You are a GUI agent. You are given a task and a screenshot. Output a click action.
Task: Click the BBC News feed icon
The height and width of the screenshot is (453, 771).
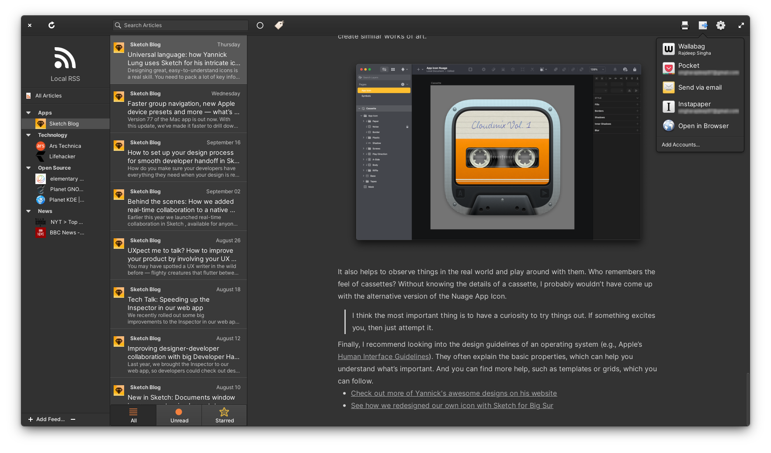tap(41, 233)
